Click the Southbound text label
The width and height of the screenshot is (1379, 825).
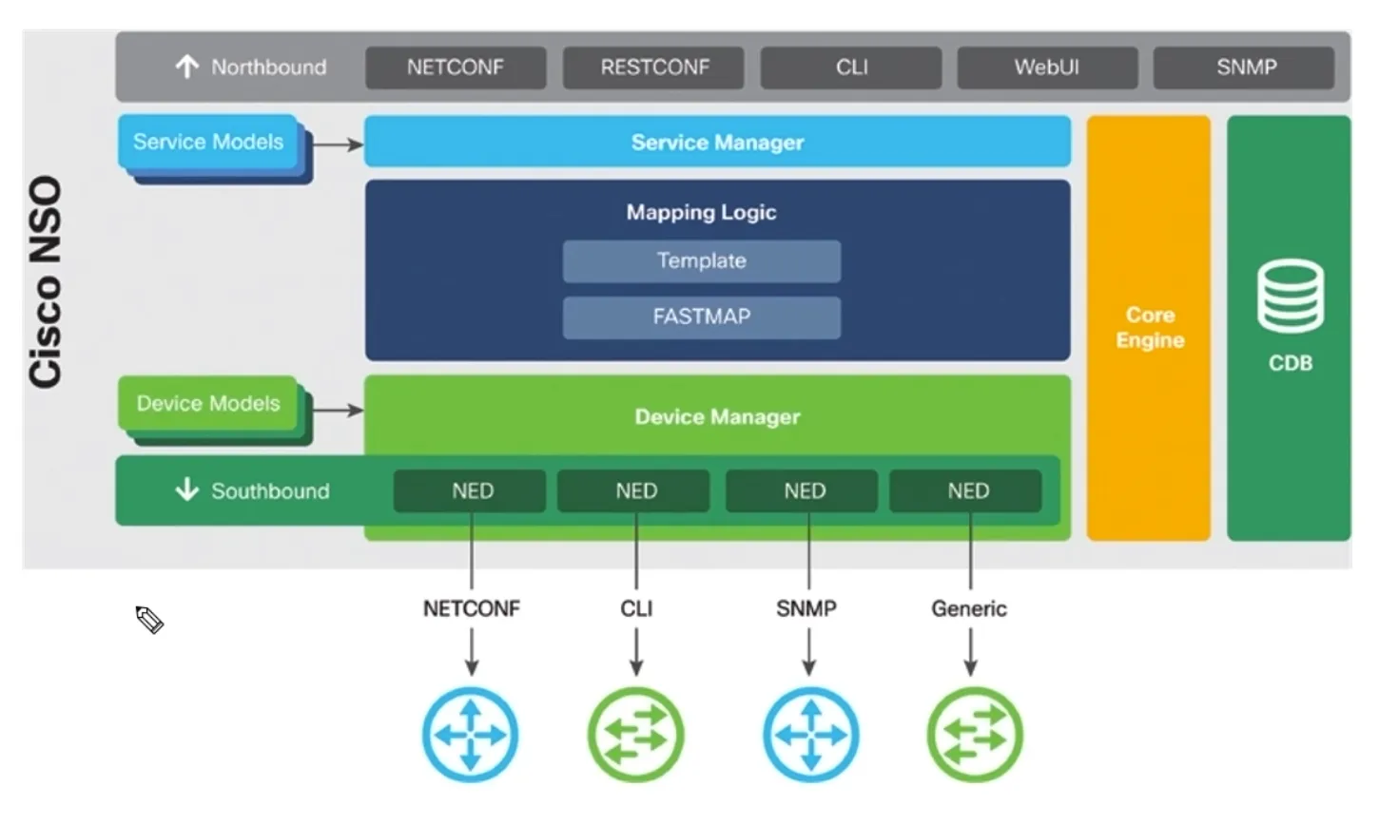[x=270, y=491]
